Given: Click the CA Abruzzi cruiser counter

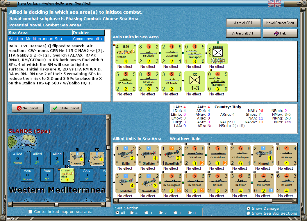Looking at the screenshot, I should coord(172,54).
